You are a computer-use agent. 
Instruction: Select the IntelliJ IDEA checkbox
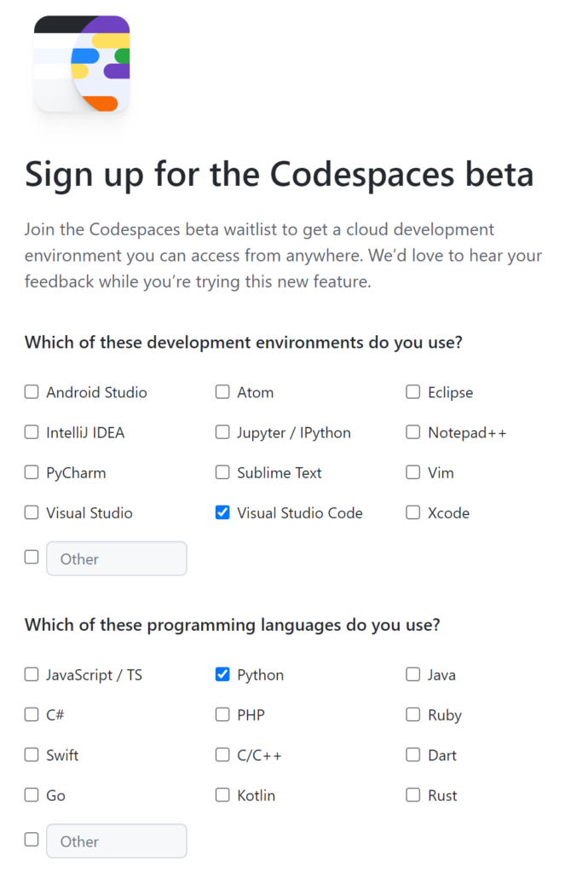click(x=32, y=432)
